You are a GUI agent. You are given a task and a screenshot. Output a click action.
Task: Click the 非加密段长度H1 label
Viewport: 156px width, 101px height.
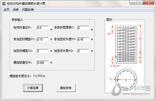[65, 39]
